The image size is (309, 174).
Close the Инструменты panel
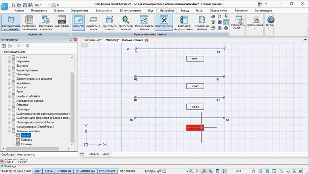pos(75,40)
